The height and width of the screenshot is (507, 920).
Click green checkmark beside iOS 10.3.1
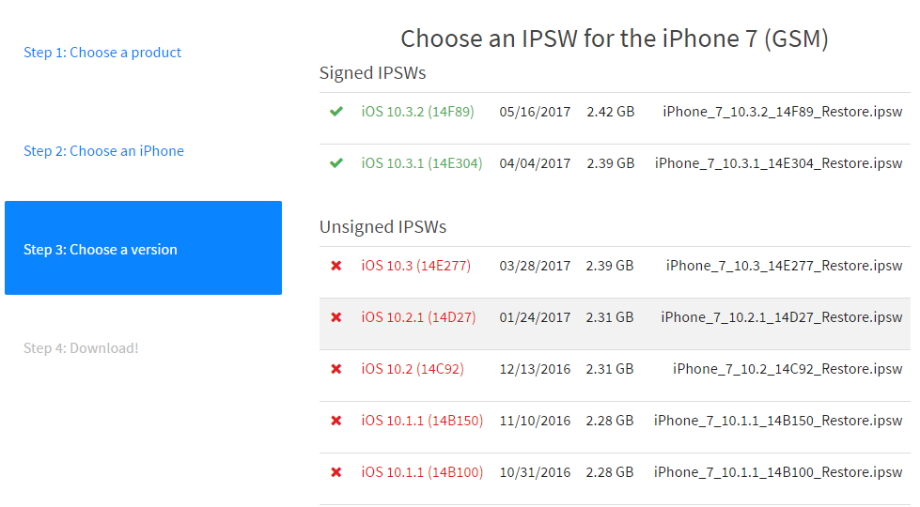pos(335,163)
